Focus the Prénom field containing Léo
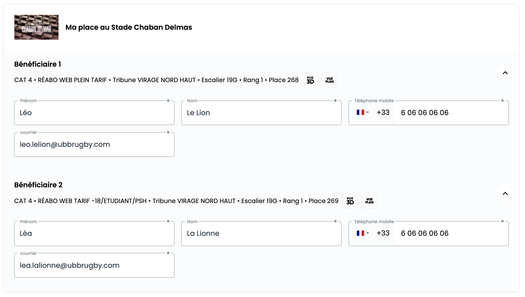Image resolution: width=525 pixels, height=297 pixels. pyautogui.click(x=94, y=113)
